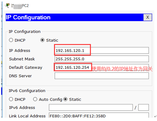Click the Default Gateway label
Image resolution: width=157 pixels, height=121 pixels.
[26, 68]
